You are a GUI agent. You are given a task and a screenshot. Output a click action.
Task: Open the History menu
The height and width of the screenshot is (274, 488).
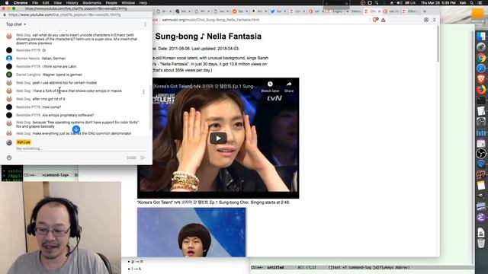pyautogui.click(x=72, y=3)
